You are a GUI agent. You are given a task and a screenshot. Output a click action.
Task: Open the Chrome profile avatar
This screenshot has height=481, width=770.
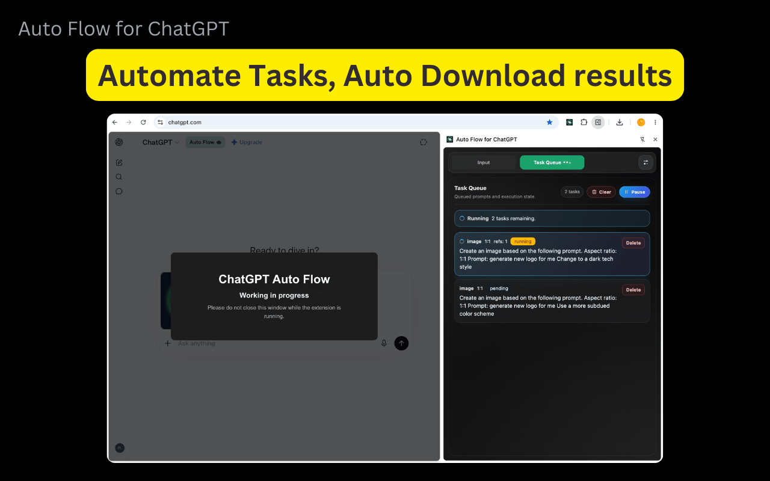641,122
